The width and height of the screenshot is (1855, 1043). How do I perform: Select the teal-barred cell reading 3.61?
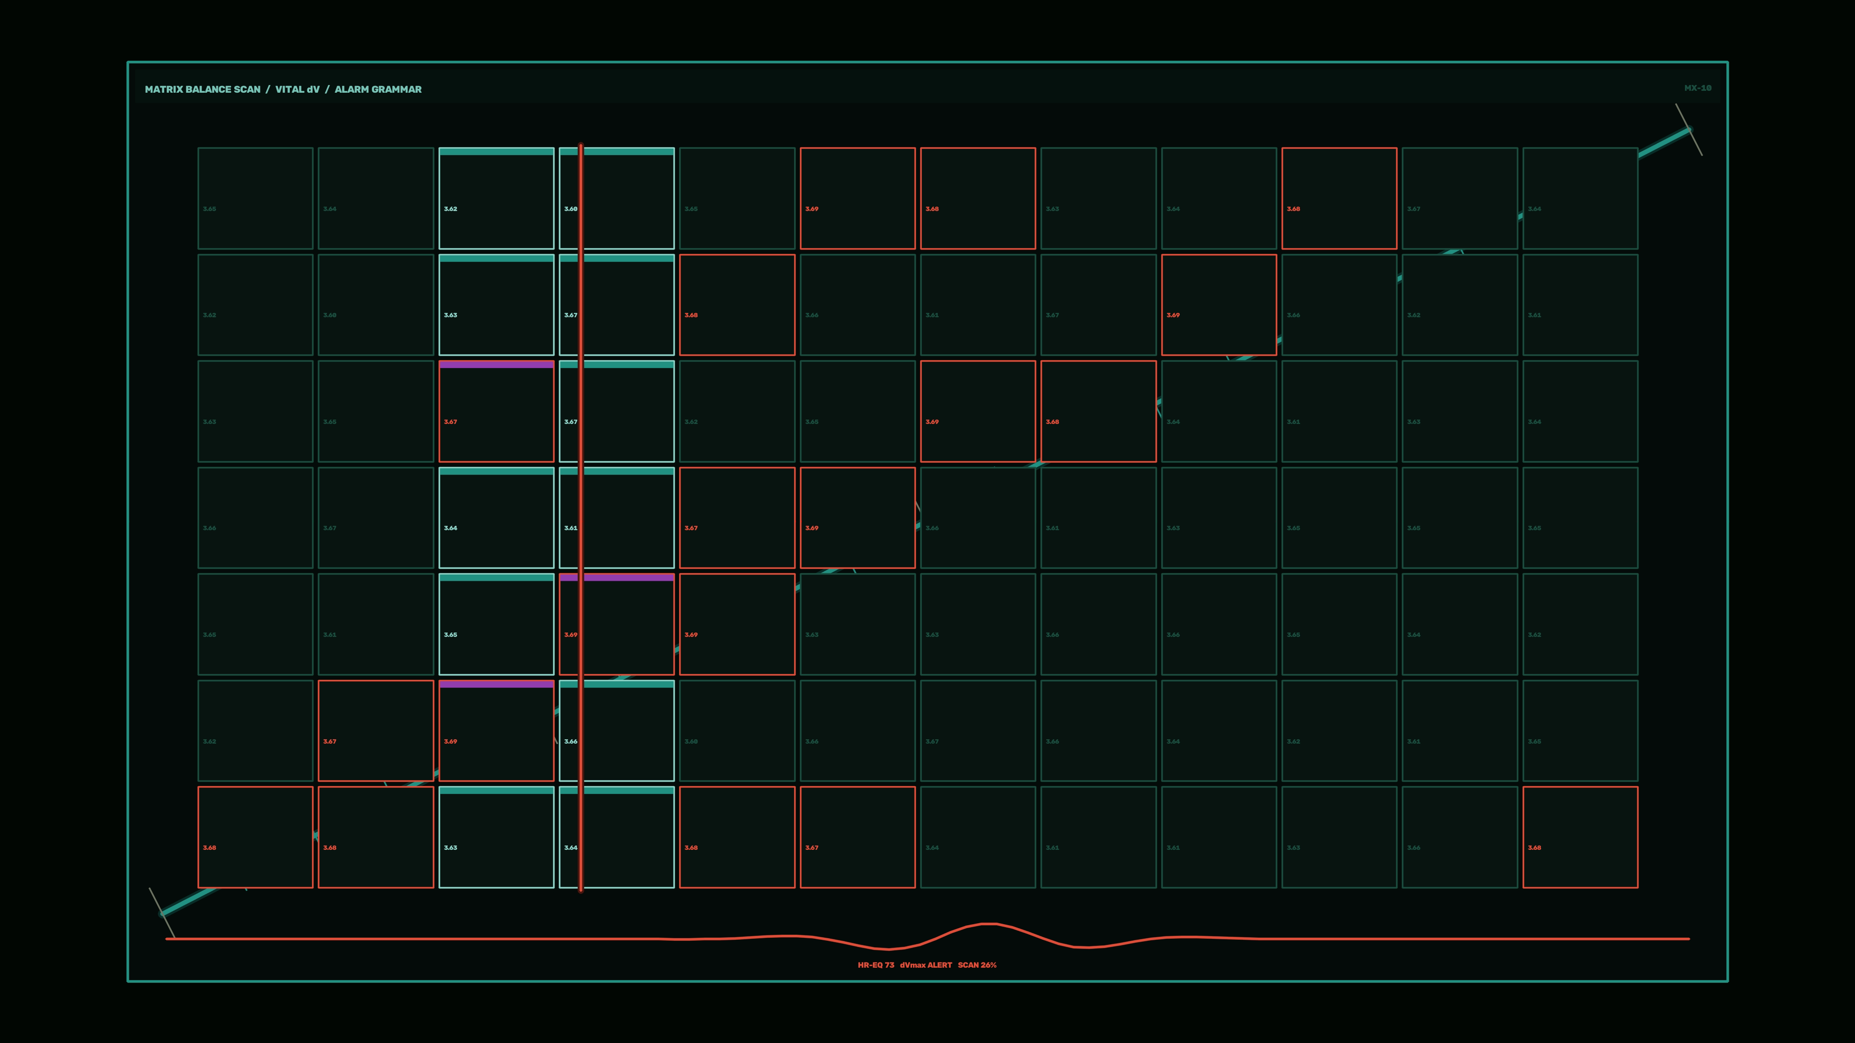point(616,518)
